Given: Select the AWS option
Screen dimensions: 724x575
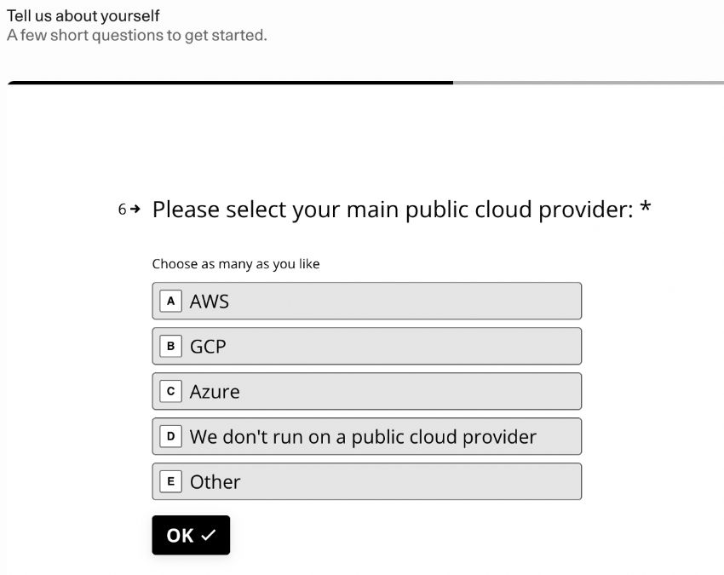Looking at the screenshot, I should 366,301.
